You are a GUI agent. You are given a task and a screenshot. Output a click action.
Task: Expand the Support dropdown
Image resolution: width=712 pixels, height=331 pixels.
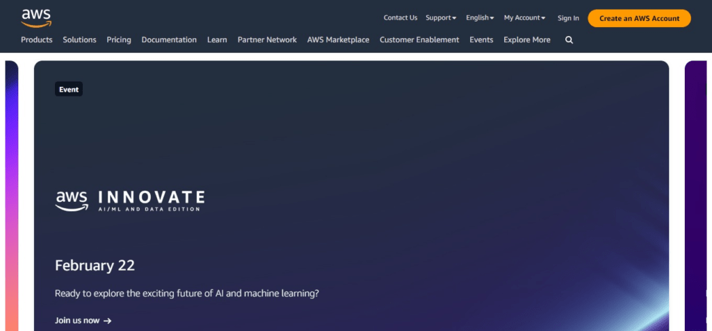441,18
